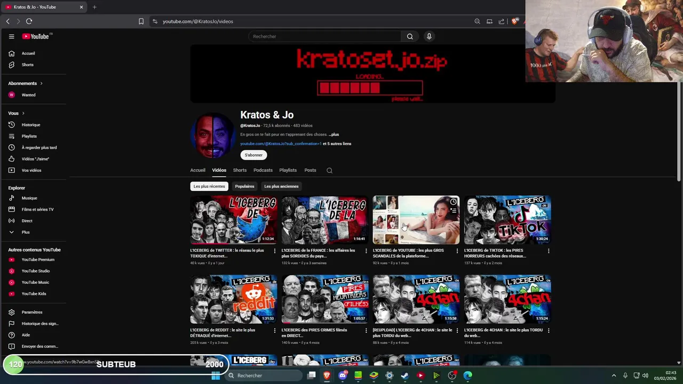Screen dimensions: 683x384
Task: Open options for L'ICEBERG de REDDIT video
Action: click(x=275, y=330)
